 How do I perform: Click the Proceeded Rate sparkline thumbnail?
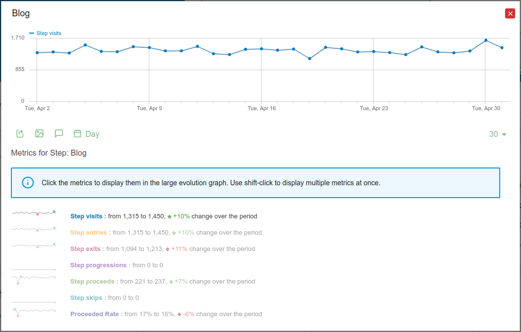tap(34, 311)
